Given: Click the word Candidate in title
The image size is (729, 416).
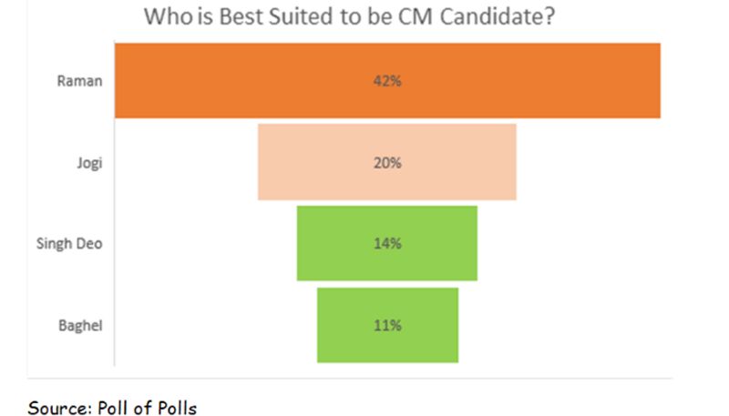Looking at the screenshot, I should 497,16.
